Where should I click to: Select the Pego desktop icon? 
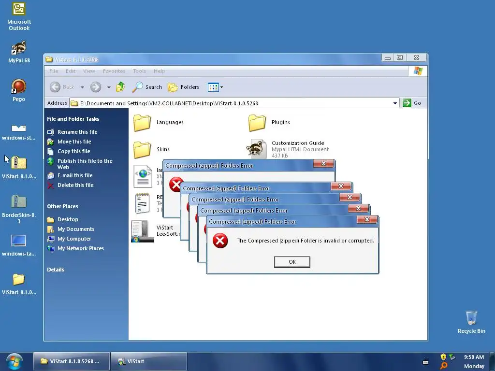pos(19,90)
